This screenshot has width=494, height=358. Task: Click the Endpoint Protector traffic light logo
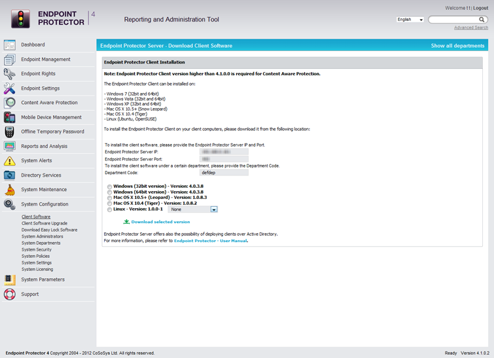click(20, 19)
